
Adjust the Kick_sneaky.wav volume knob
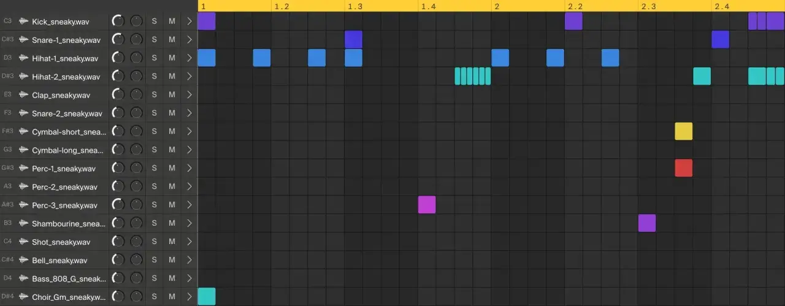(118, 21)
